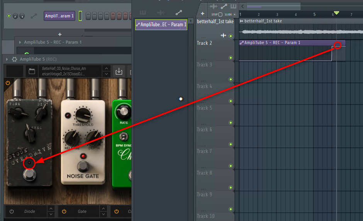Select next preset with the down arrow
The image size is (363, 221).
pyautogui.click(x=107, y=74)
